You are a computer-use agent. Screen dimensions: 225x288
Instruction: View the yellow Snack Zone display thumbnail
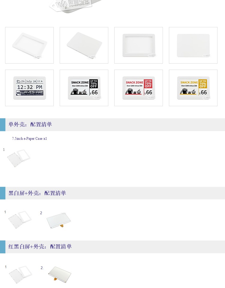click(193, 88)
